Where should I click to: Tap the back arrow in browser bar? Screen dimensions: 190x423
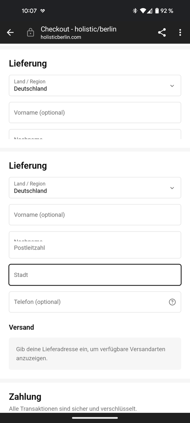click(x=10, y=33)
